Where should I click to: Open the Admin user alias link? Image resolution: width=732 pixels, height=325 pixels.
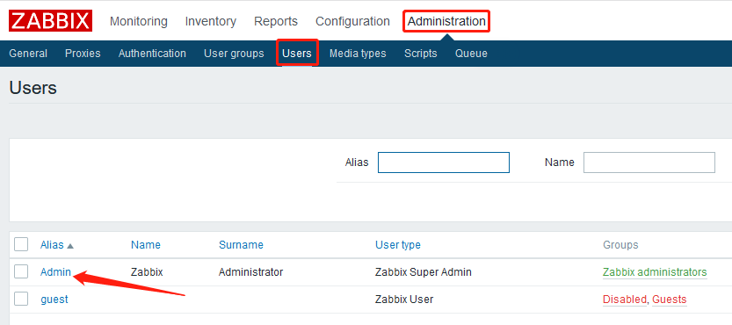pos(55,271)
